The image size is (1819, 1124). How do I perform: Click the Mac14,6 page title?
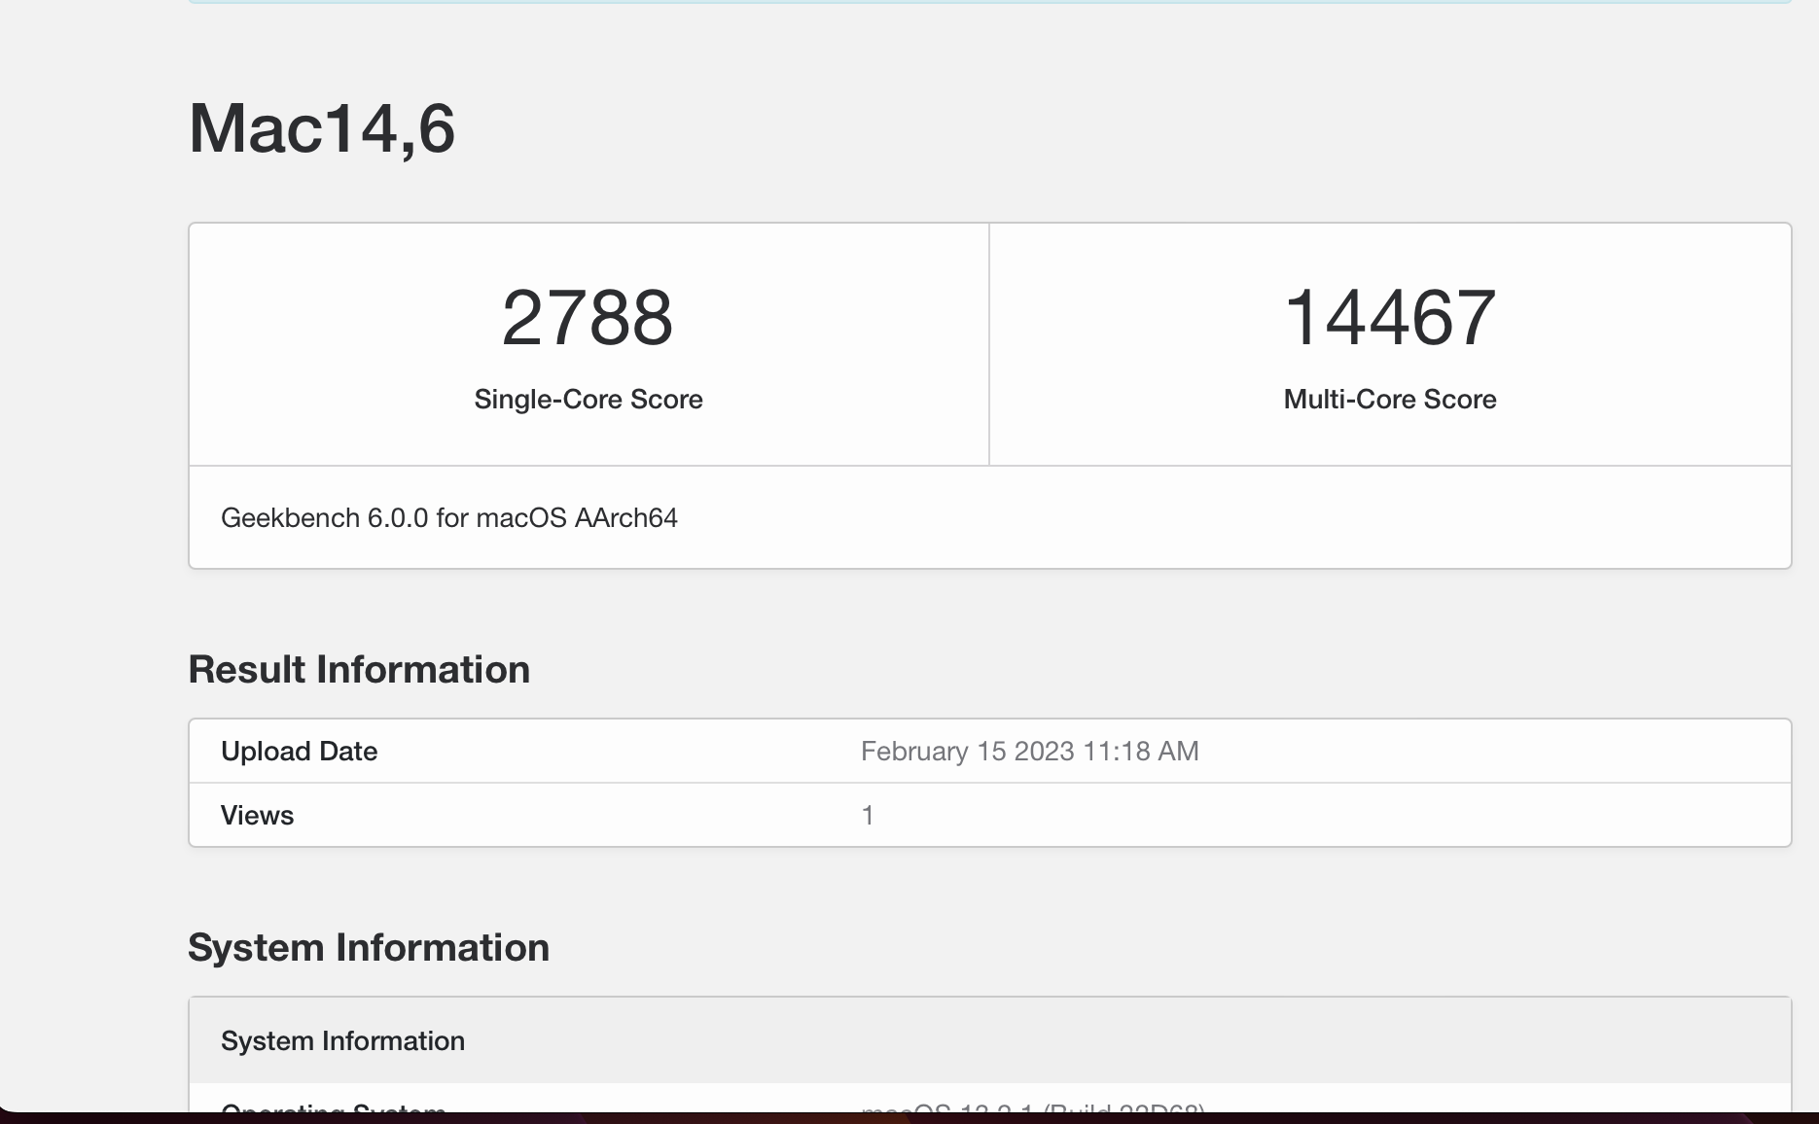pyautogui.click(x=321, y=128)
